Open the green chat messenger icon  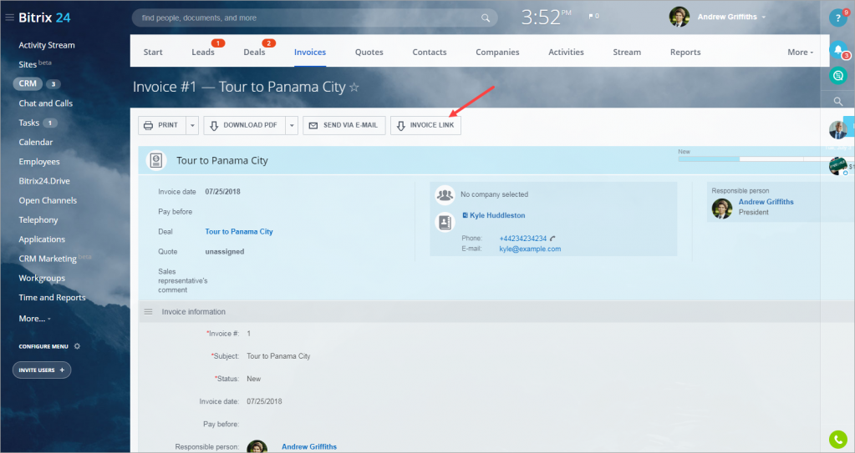click(837, 76)
